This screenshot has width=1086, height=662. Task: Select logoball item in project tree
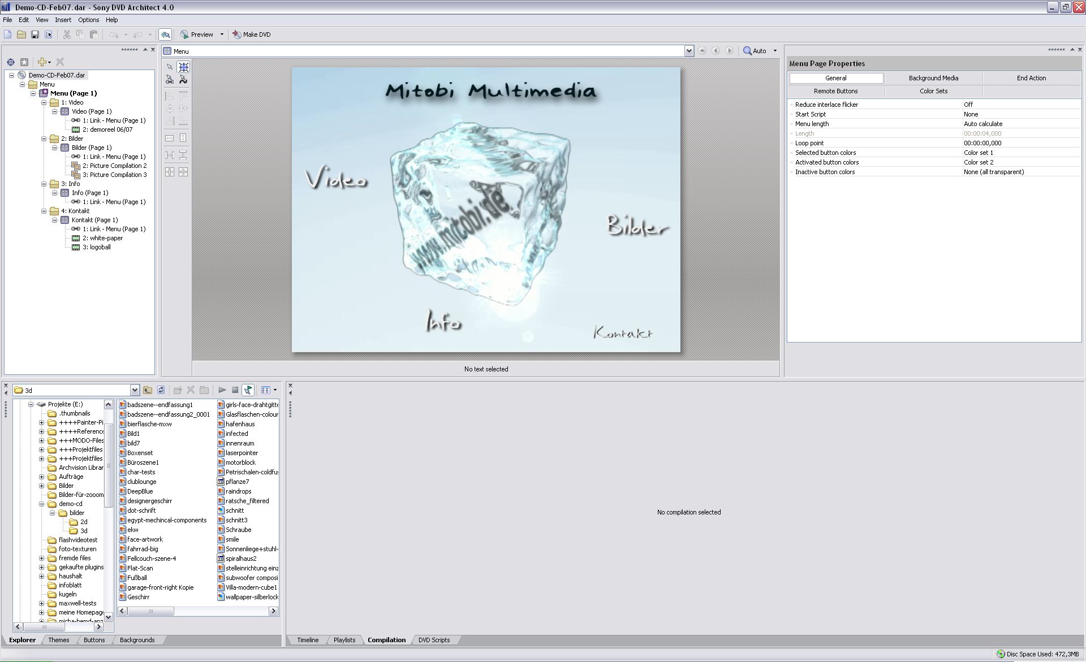coord(97,247)
